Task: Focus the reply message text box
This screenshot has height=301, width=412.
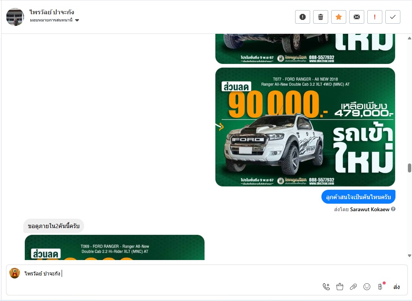Action: [x=207, y=274]
